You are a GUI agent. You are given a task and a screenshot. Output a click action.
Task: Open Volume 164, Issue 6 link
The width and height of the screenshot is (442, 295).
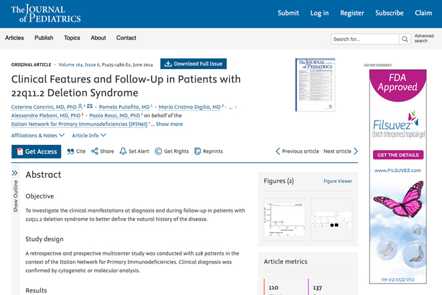point(79,64)
